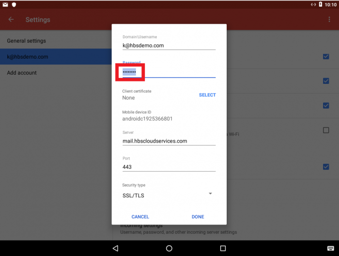Tap the keyboard switcher icon in navigation bar

click(x=331, y=248)
